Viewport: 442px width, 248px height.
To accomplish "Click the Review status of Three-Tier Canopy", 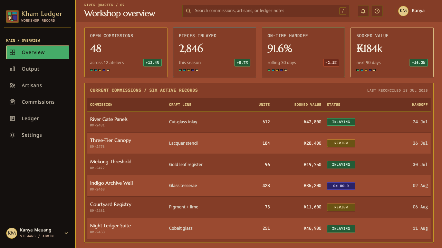I will (341, 143).
